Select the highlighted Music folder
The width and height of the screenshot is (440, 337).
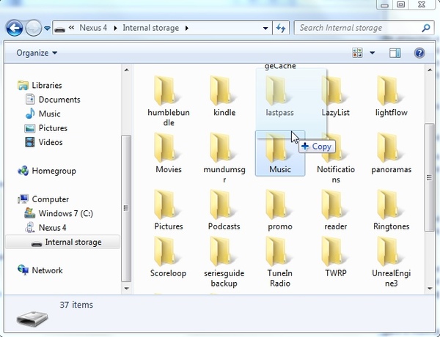click(280, 154)
